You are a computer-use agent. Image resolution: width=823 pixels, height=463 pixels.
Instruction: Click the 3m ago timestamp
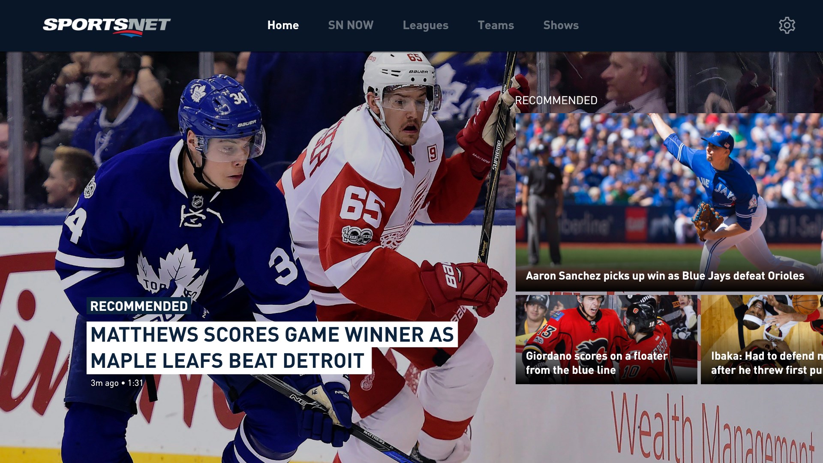[x=105, y=383]
